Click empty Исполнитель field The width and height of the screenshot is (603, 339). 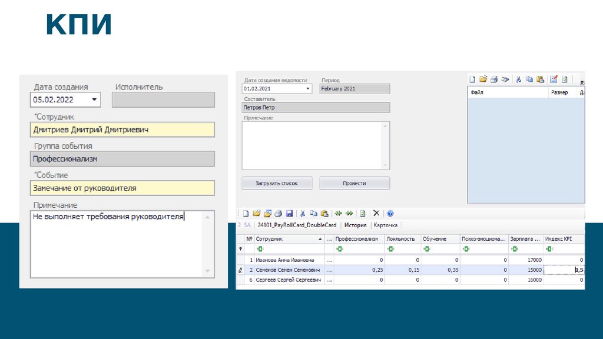tap(163, 99)
